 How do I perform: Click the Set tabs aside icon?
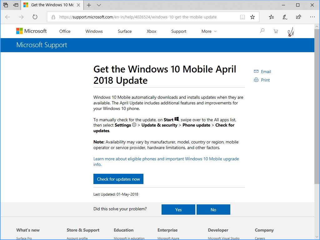pyautogui.click(x=15, y=5)
